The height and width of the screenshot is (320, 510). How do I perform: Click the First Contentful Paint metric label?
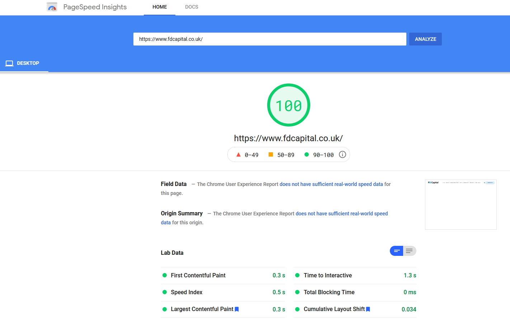tap(198, 275)
